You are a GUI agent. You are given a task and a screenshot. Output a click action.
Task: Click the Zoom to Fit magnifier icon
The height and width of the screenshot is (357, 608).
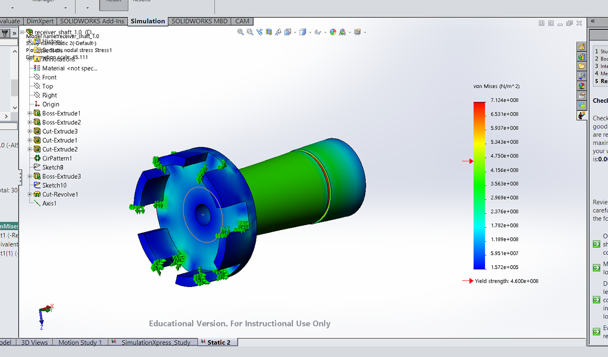click(240, 32)
